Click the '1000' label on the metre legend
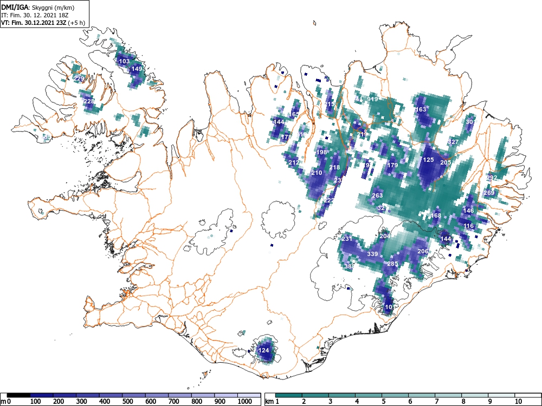This screenshot has height=406, width=542. [x=245, y=402]
